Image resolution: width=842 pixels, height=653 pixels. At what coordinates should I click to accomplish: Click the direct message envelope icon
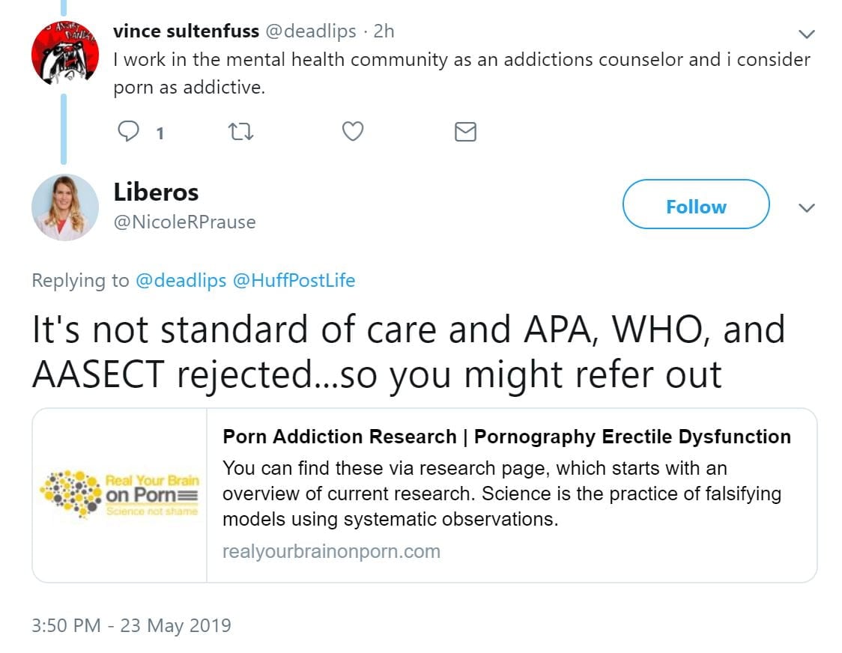pyautogui.click(x=465, y=132)
